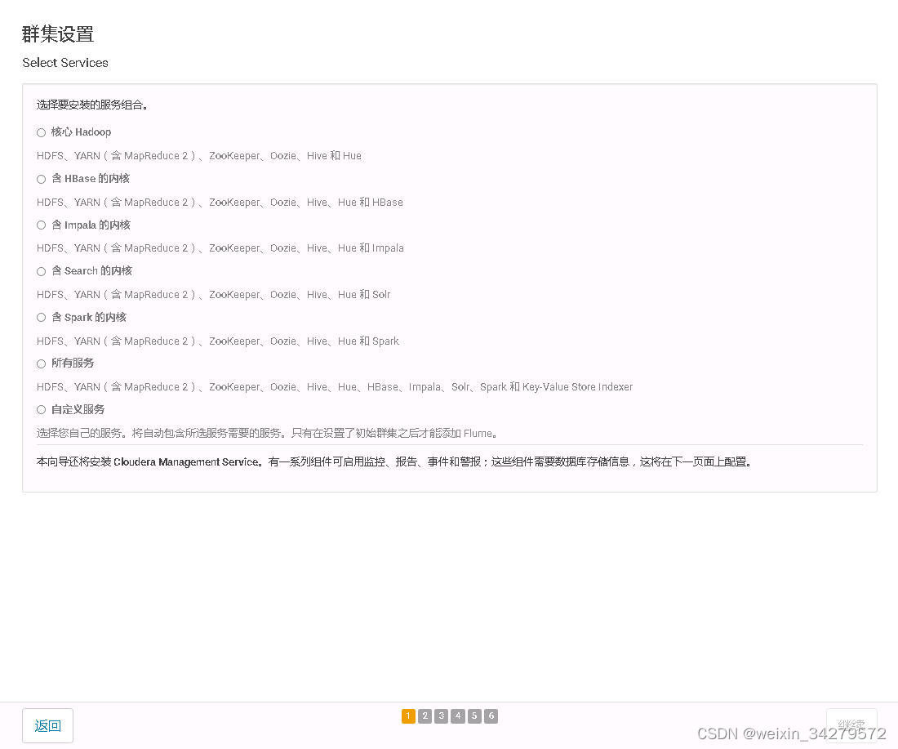The width and height of the screenshot is (898, 749).
Task: Select the 自定义服务 radio button
Action: 42,410
